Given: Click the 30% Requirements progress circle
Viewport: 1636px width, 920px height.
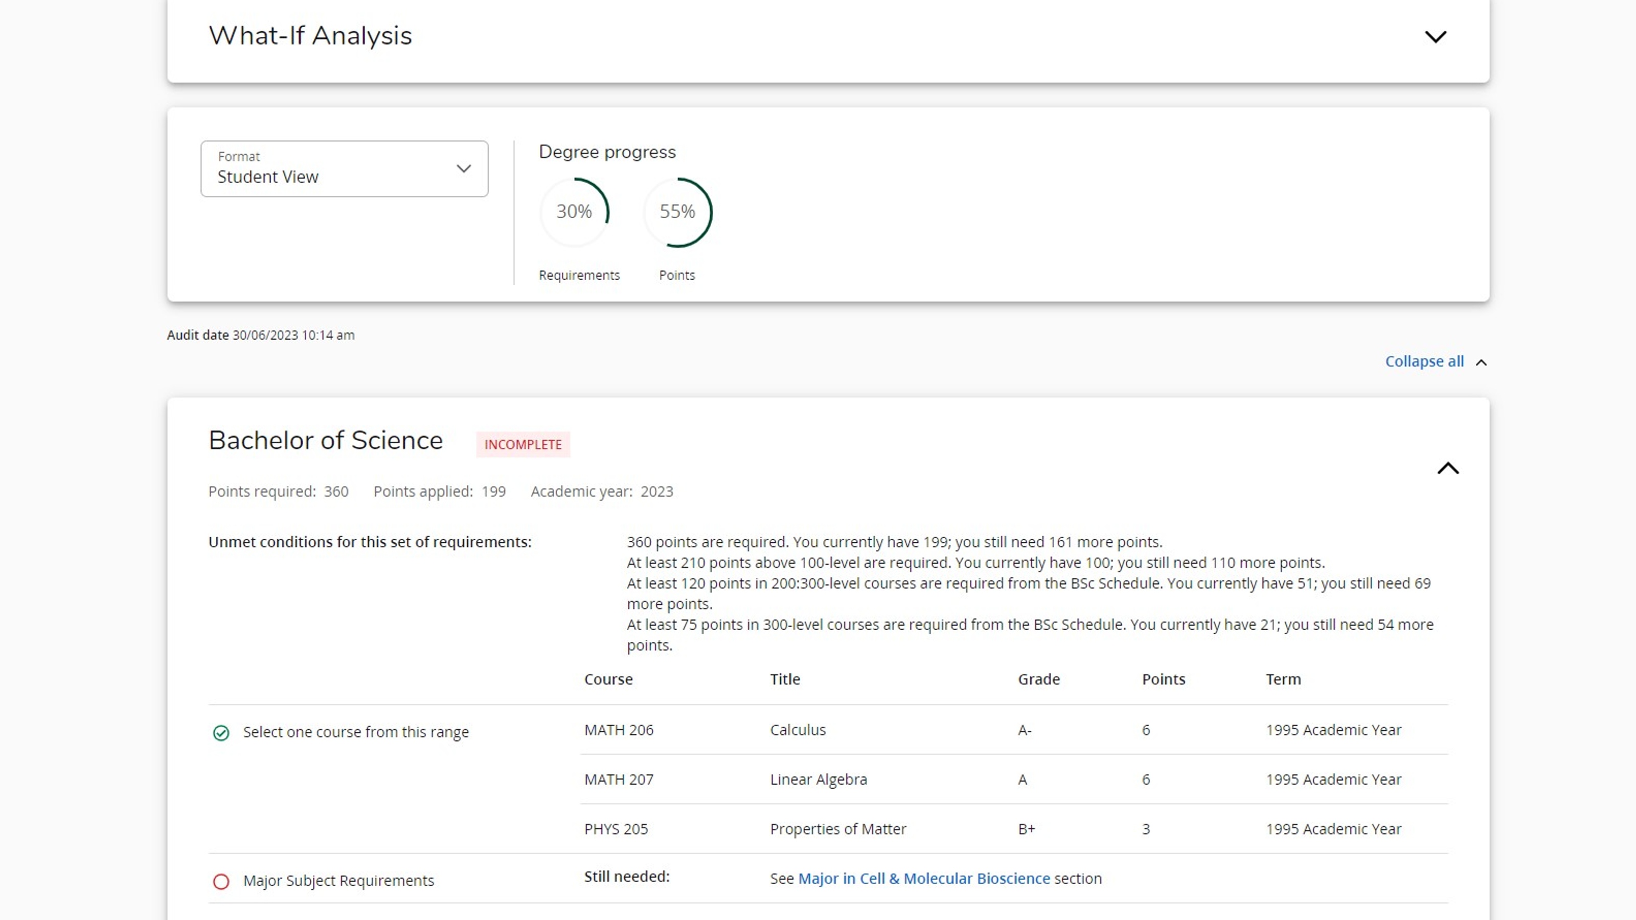Looking at the screenshot, I should [574, 212].
